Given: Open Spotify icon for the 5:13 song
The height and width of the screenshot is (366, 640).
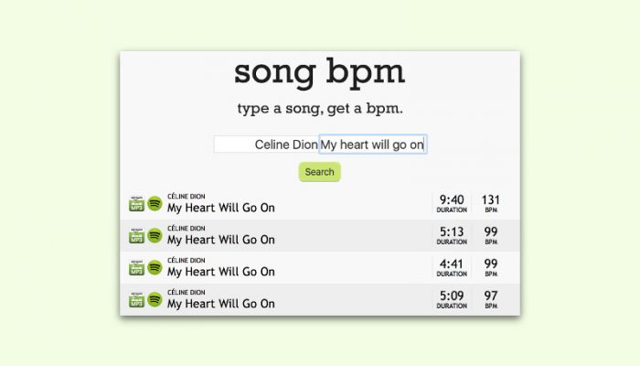Looking at the screenshot, I should point(155,236).
